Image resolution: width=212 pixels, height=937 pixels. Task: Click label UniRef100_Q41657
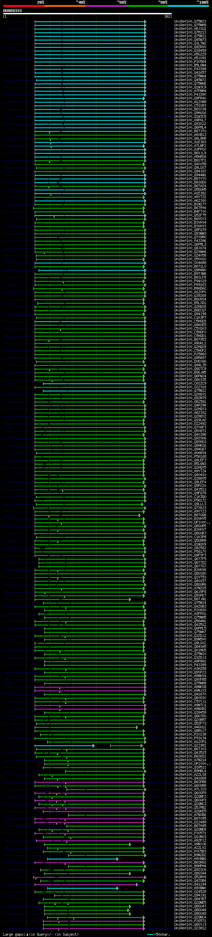pyautogui.click(x=190, y=72)
